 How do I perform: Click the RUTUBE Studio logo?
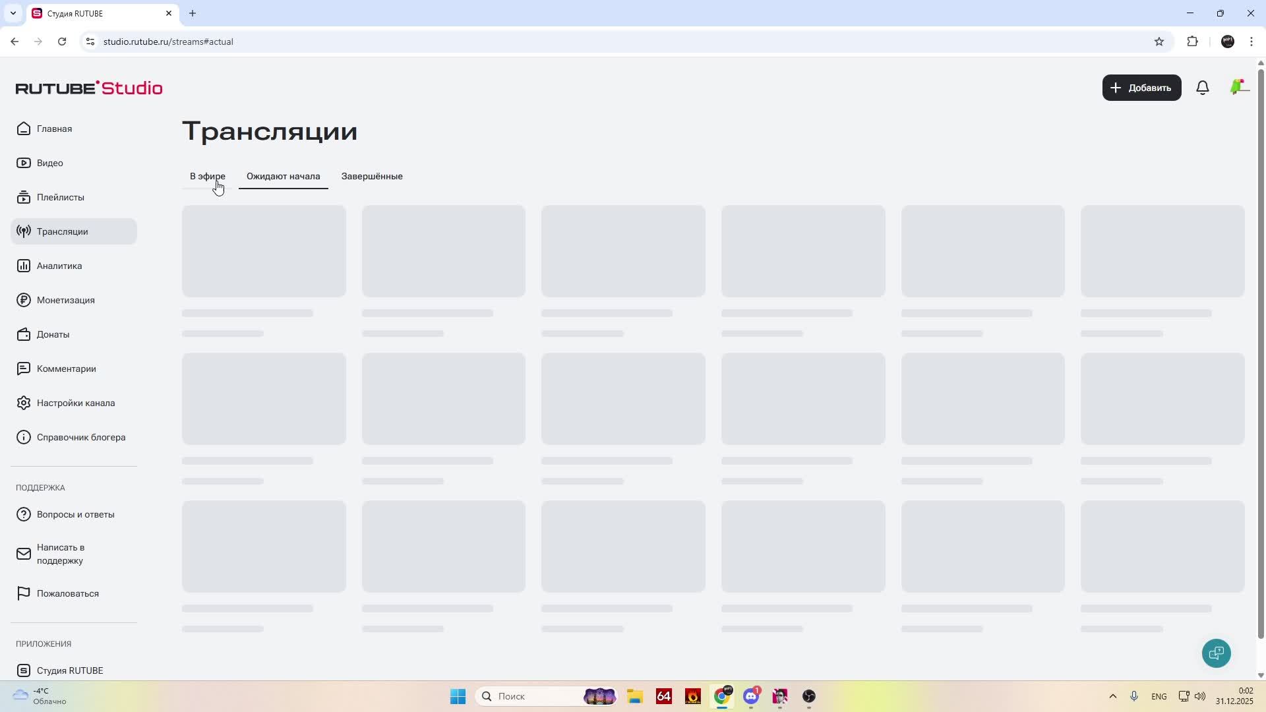pyautogui.click(x=89, y=88)
